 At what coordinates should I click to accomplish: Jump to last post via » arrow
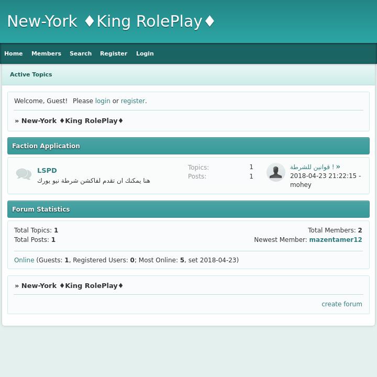click(338, 167)
